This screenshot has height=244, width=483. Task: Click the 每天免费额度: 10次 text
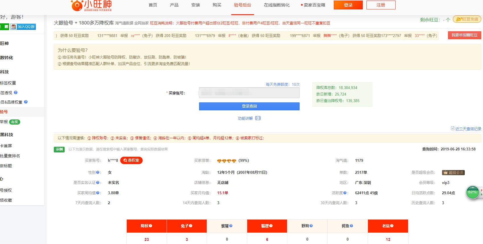(x=283, y=84)
